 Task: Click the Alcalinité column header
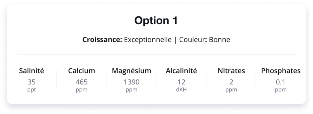(x=181, y=71)
